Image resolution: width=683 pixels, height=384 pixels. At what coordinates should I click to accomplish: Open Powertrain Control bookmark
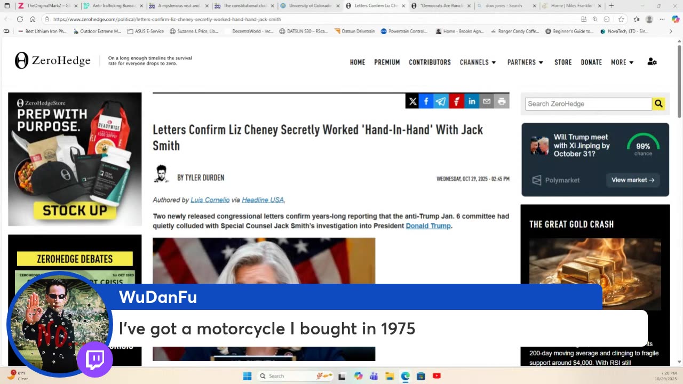[x=404, y=31]
